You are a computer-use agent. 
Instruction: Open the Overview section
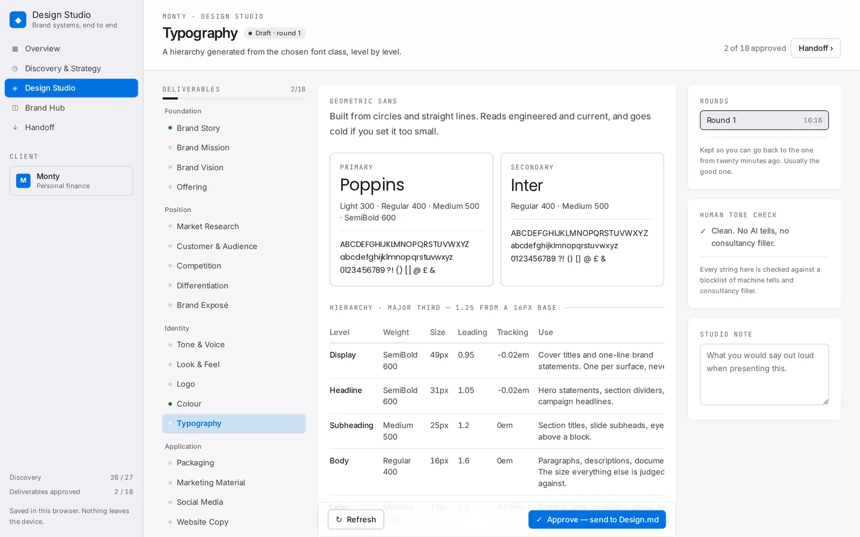71,49
